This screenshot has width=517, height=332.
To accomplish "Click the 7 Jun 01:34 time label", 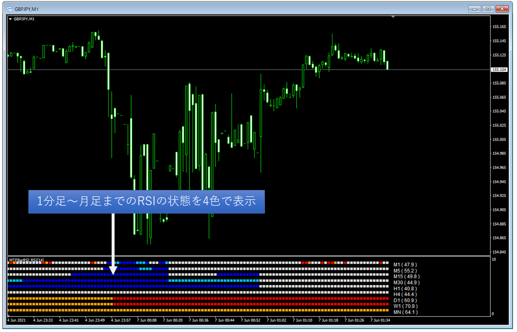I will pyautogui.click(x=380, y=320).
